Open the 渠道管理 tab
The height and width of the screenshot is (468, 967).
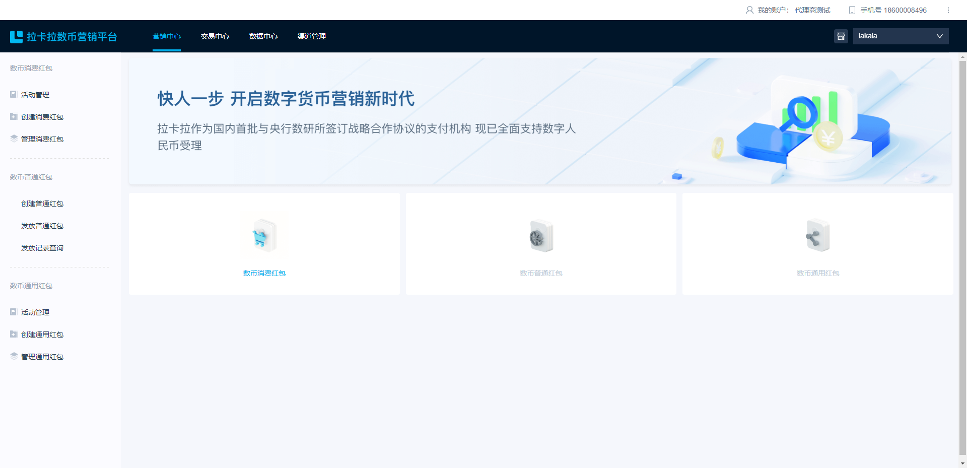click(312, 36)
